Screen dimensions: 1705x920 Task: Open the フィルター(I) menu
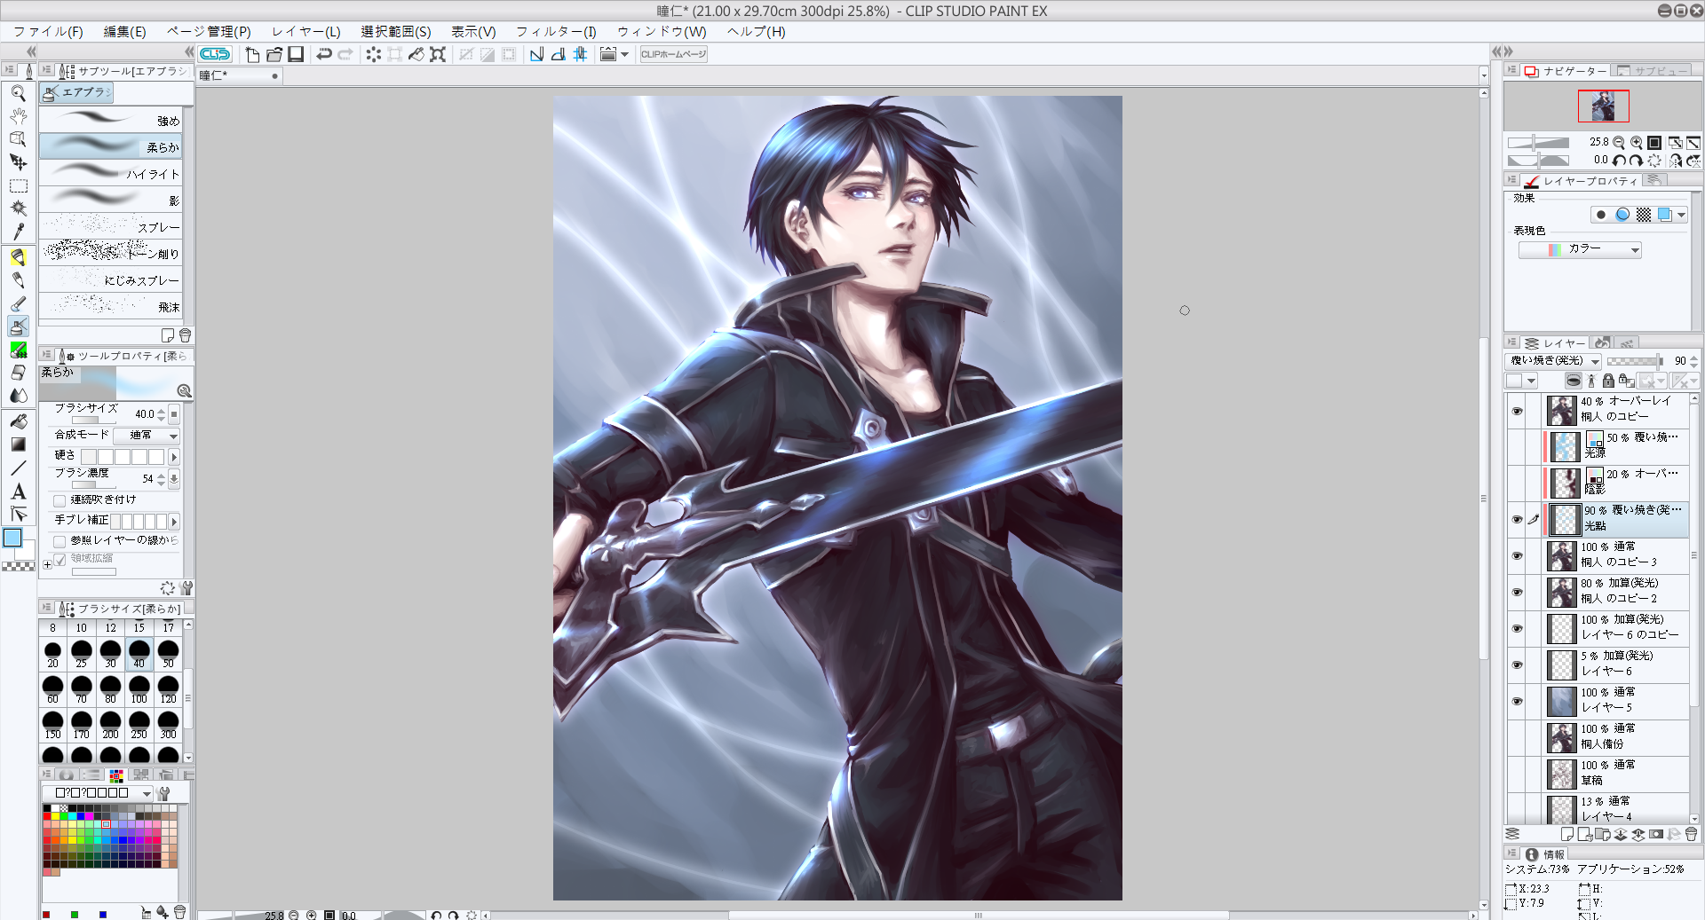click(557, 32)
